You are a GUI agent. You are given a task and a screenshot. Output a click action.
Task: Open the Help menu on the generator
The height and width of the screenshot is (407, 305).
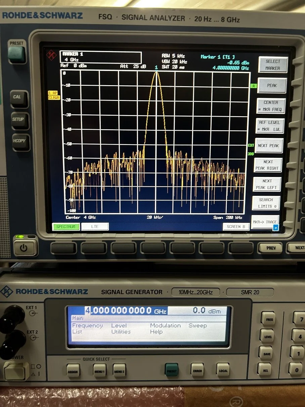pos(156,332)
